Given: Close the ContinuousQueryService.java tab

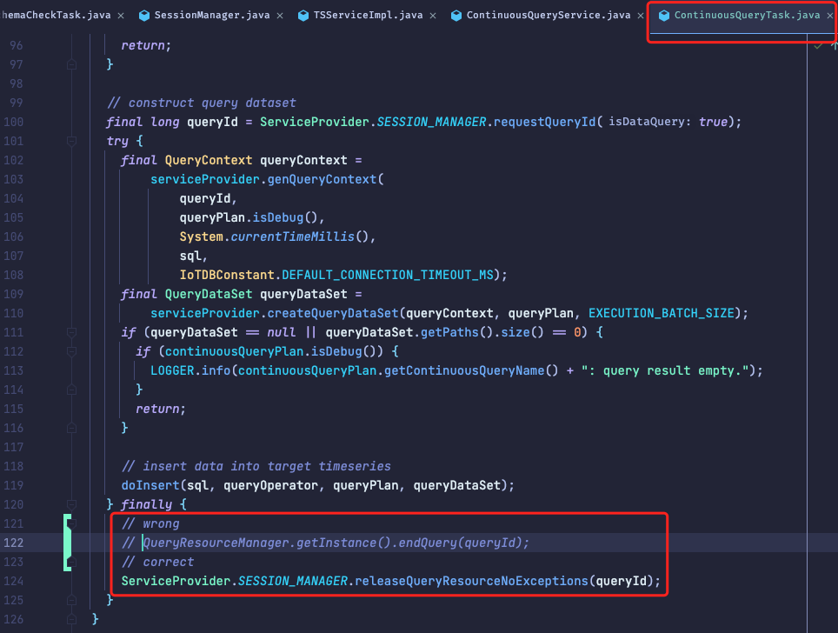Looking at the screenshot, I should (x=641, y=16).
